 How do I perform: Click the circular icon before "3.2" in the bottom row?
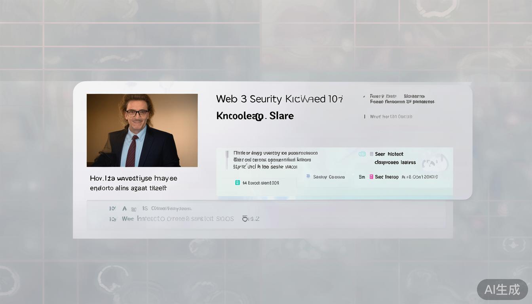[x=245, y=218]
